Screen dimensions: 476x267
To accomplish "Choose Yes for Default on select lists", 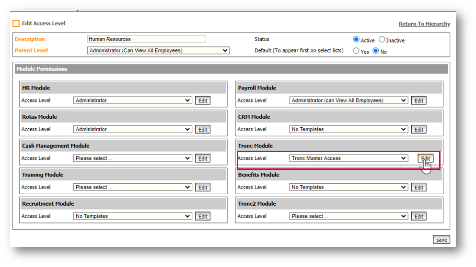I will click(x=356, y=51).
